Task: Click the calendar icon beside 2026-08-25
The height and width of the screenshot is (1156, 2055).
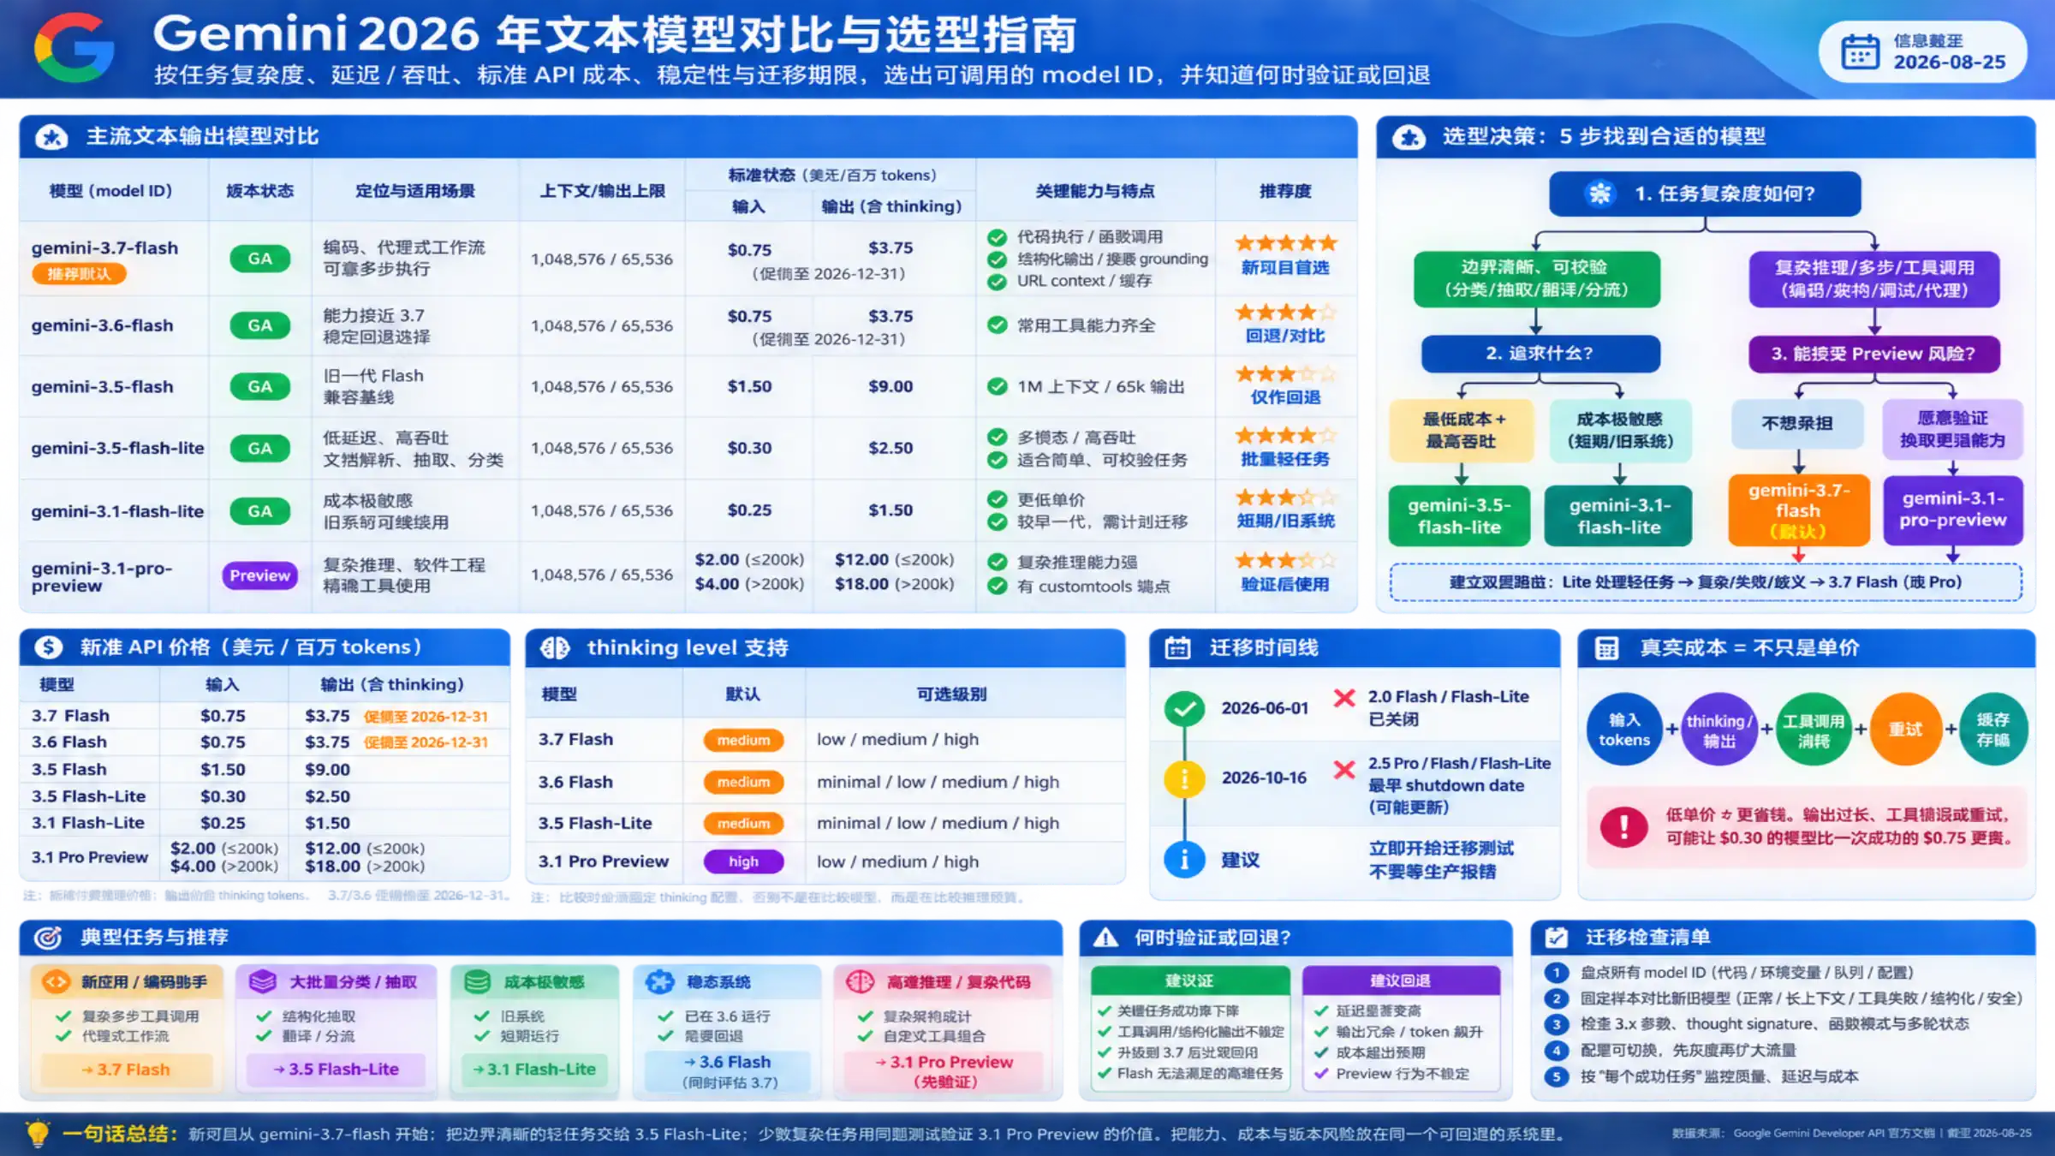Action: coord(1859,51)
